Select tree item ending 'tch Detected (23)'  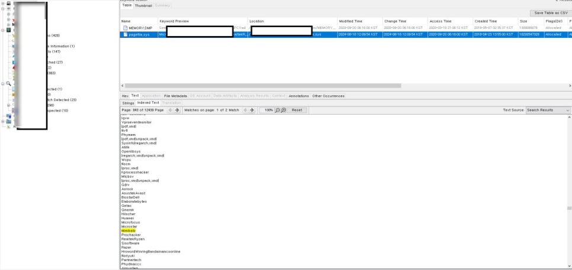(62, 100)
